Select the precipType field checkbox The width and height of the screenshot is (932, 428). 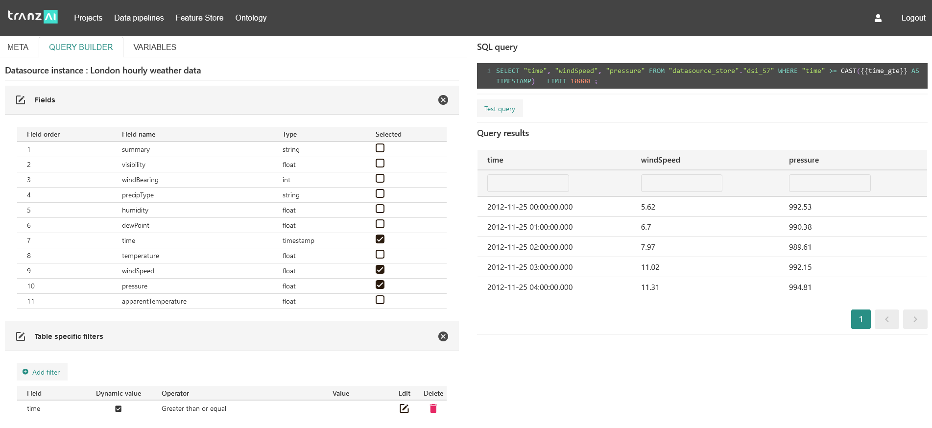click(x=380, y=193)
